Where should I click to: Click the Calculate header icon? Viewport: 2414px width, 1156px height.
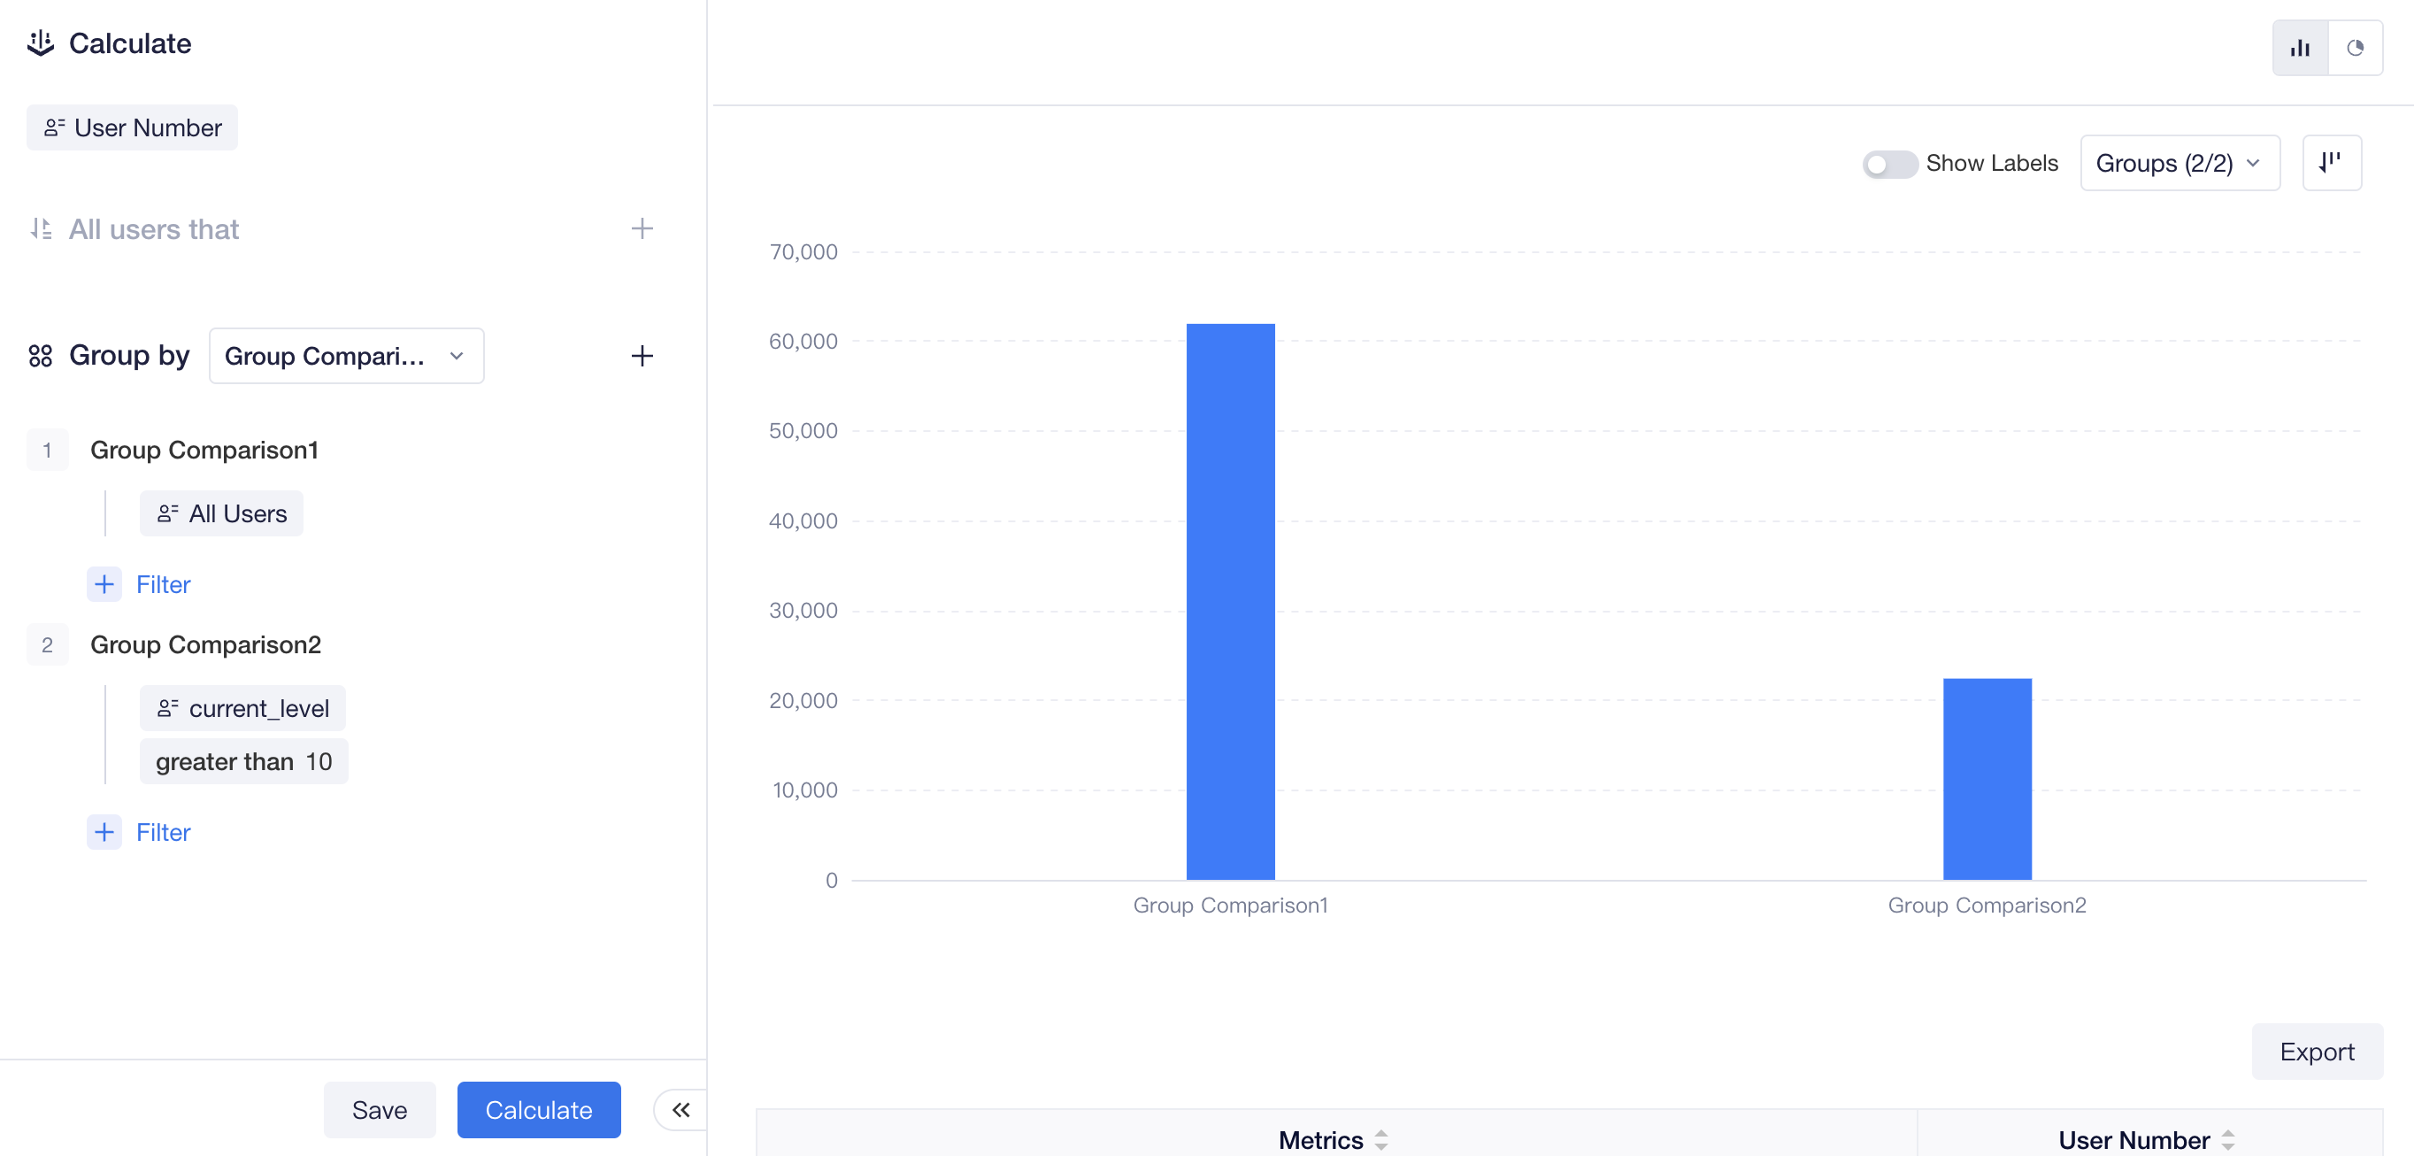(41, 43)
